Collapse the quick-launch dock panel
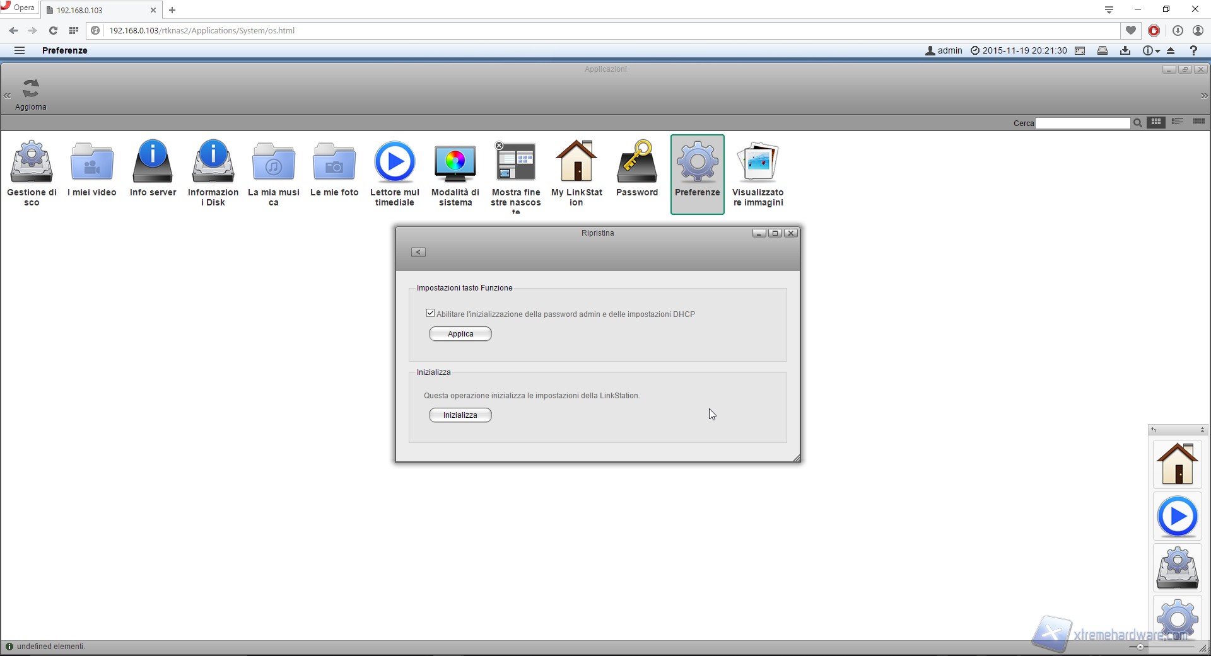Image resolution: width=1211 pixels, height=656 pixels. [1202, 430]
